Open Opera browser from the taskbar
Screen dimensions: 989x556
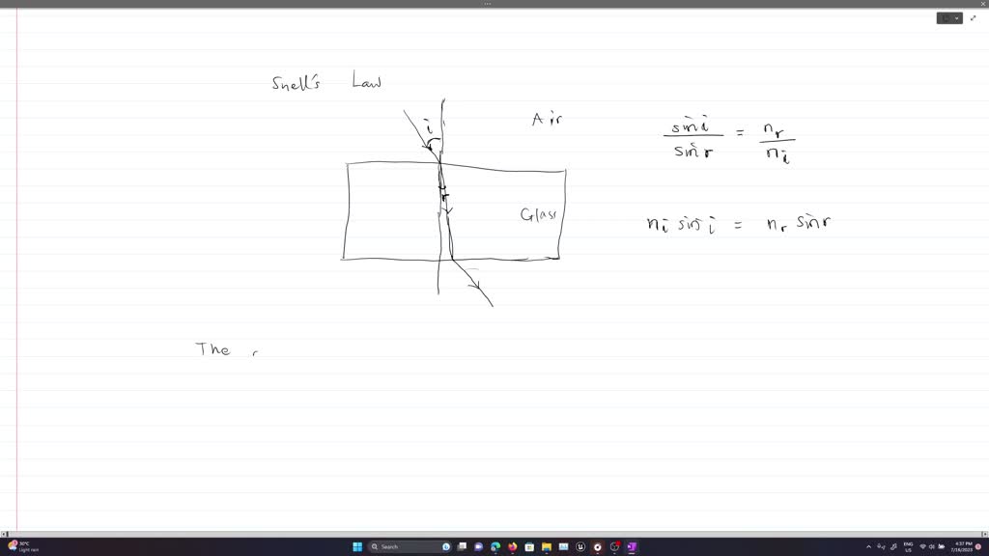click(x=597, y=546)
